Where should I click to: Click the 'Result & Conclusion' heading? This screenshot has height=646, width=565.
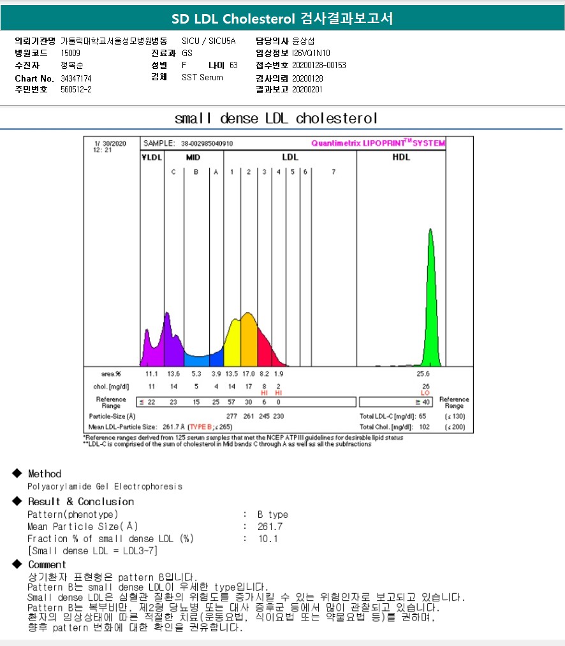tap(81, 501)
